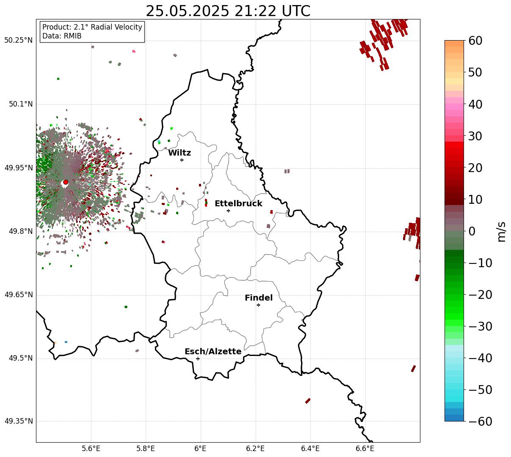Click the colorbar tick label 0
511x457 pixels.
[x=472, y=231]
